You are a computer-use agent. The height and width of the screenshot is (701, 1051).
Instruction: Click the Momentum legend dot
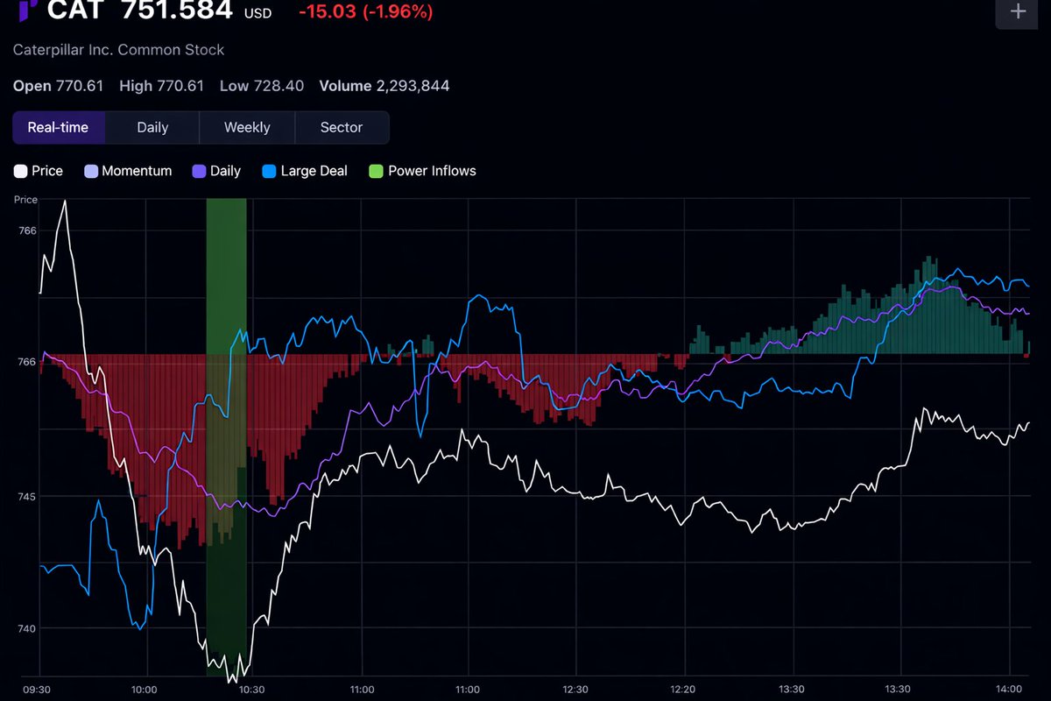click(91, 171)
